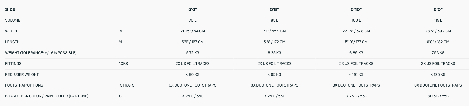This screenshot has height=106, width=469.
Task: Click the SIZE header label
Action: click(10, 9)
